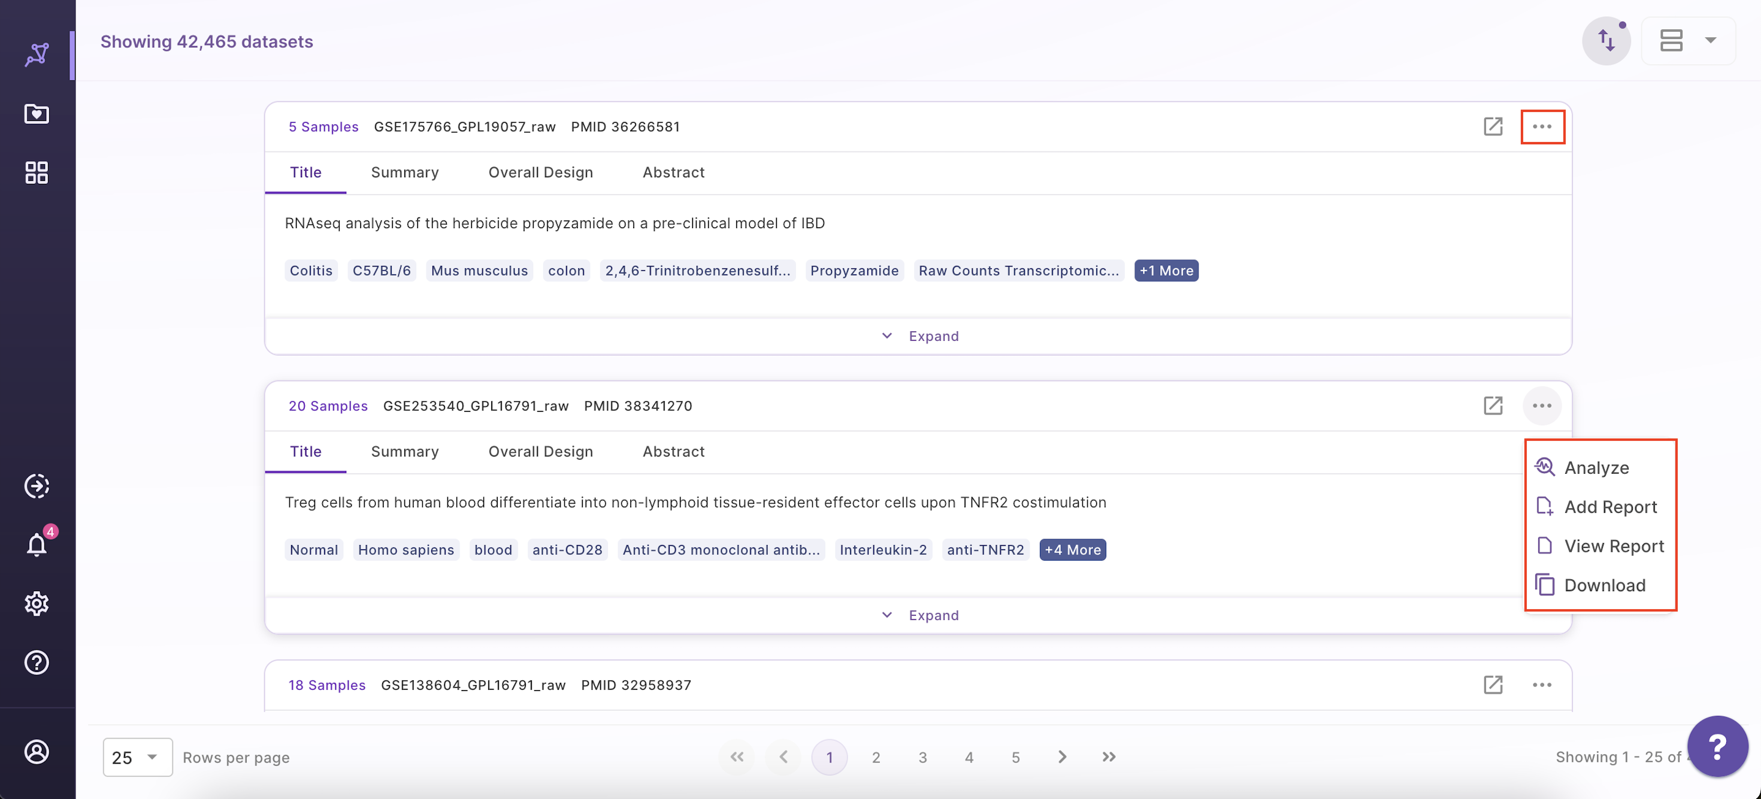
Task: Expand the GSE175766 dataset card
Action: (919, 335)
